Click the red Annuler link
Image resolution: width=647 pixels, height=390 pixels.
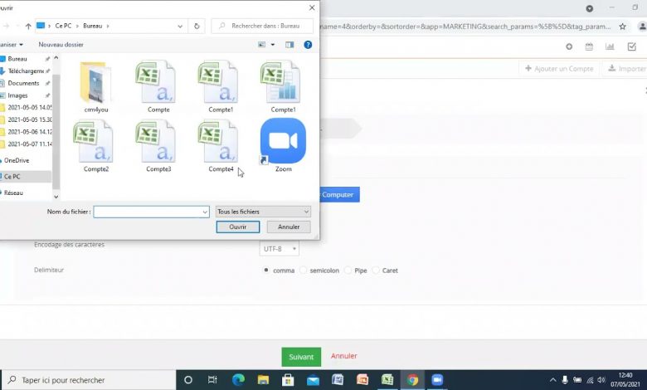click(x=343, y=356)
